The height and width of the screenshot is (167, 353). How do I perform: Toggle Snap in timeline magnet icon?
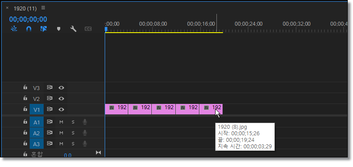click(29, 29)
